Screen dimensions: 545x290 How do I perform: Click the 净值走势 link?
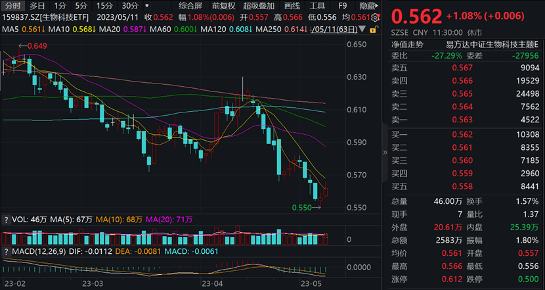tap(407, 44)
